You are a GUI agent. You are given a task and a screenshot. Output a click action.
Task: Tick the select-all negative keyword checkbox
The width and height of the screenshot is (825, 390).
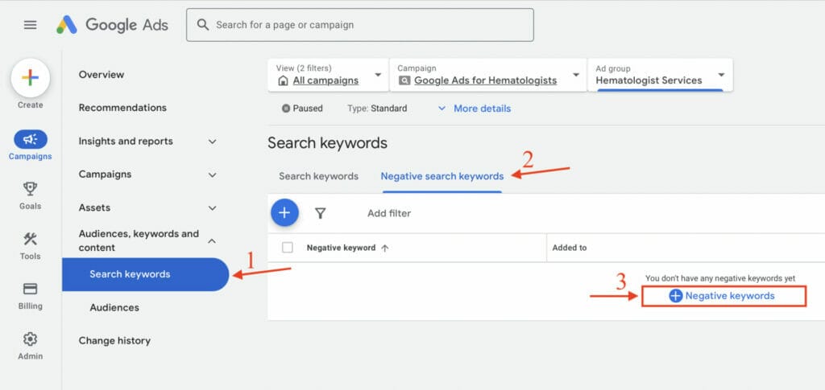(288, 248)
